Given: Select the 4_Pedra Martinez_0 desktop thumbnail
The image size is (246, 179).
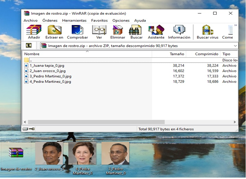Looking at the screenshot, I should [x=82, y=158].
